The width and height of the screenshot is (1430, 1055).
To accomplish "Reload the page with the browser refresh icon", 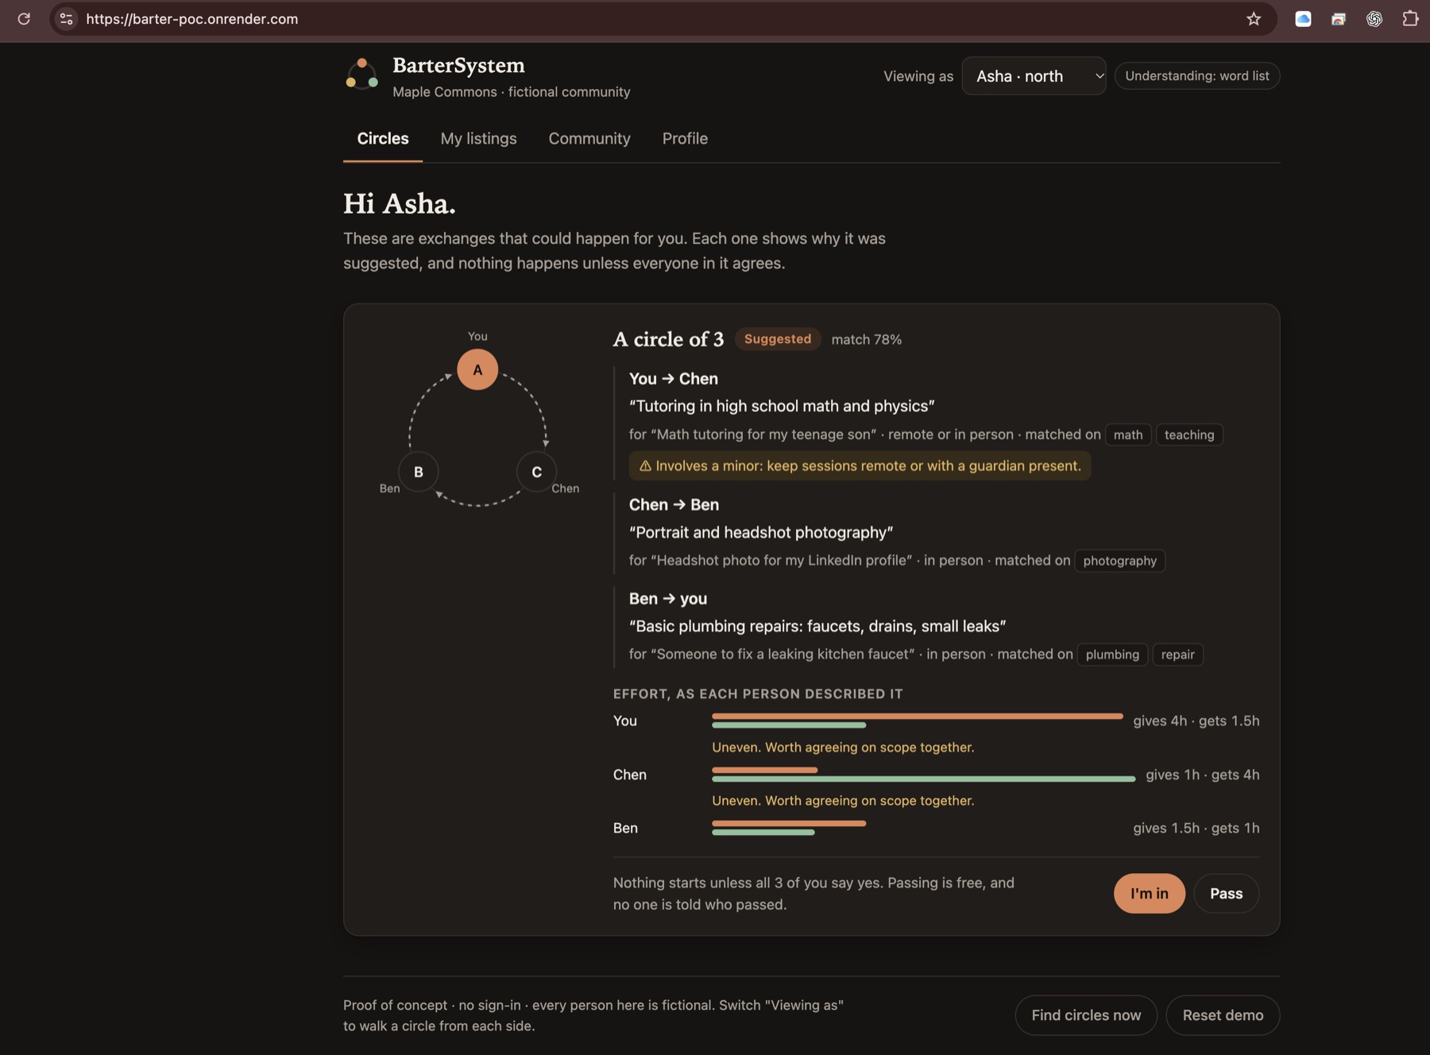I will [x=24, y=19].
